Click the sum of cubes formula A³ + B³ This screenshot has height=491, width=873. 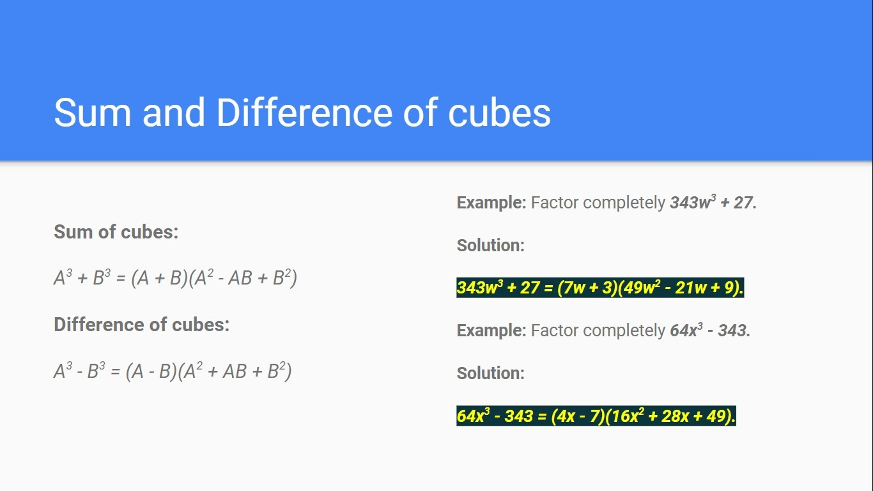click(175, 278)
